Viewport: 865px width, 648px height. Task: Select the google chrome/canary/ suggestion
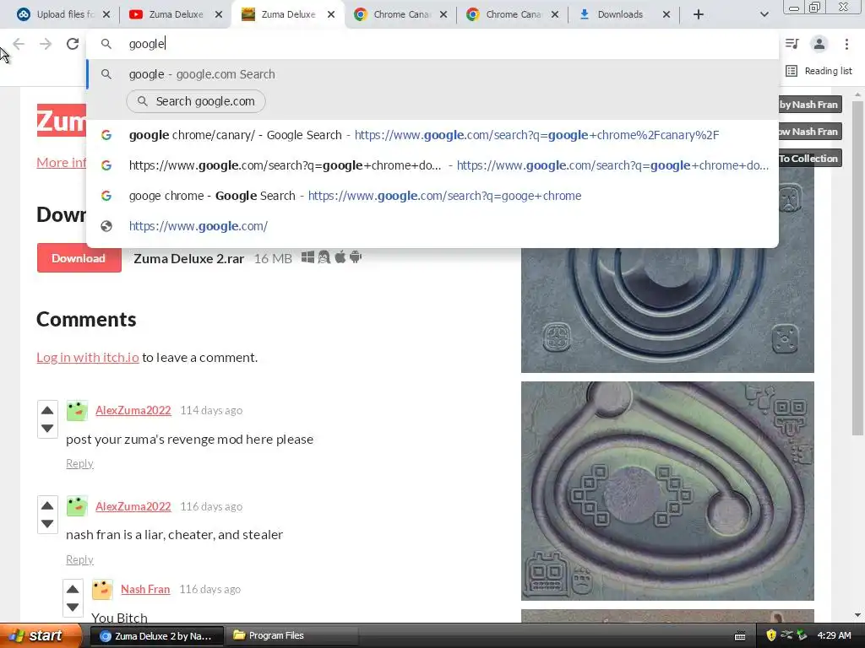pos(432,135)
